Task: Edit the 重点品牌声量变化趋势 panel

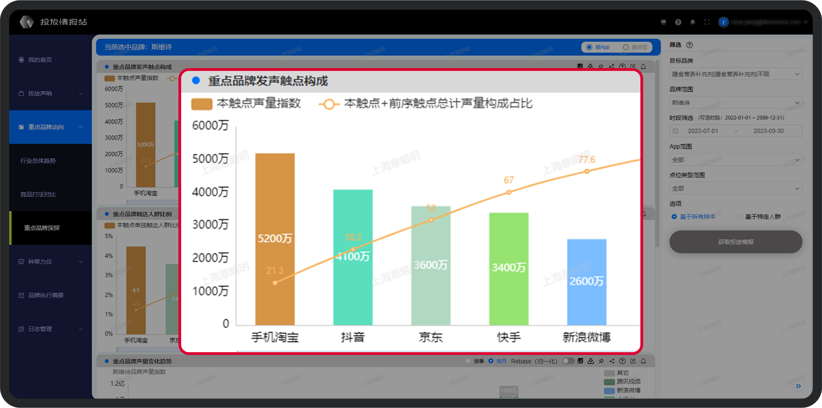Action: 633,361
